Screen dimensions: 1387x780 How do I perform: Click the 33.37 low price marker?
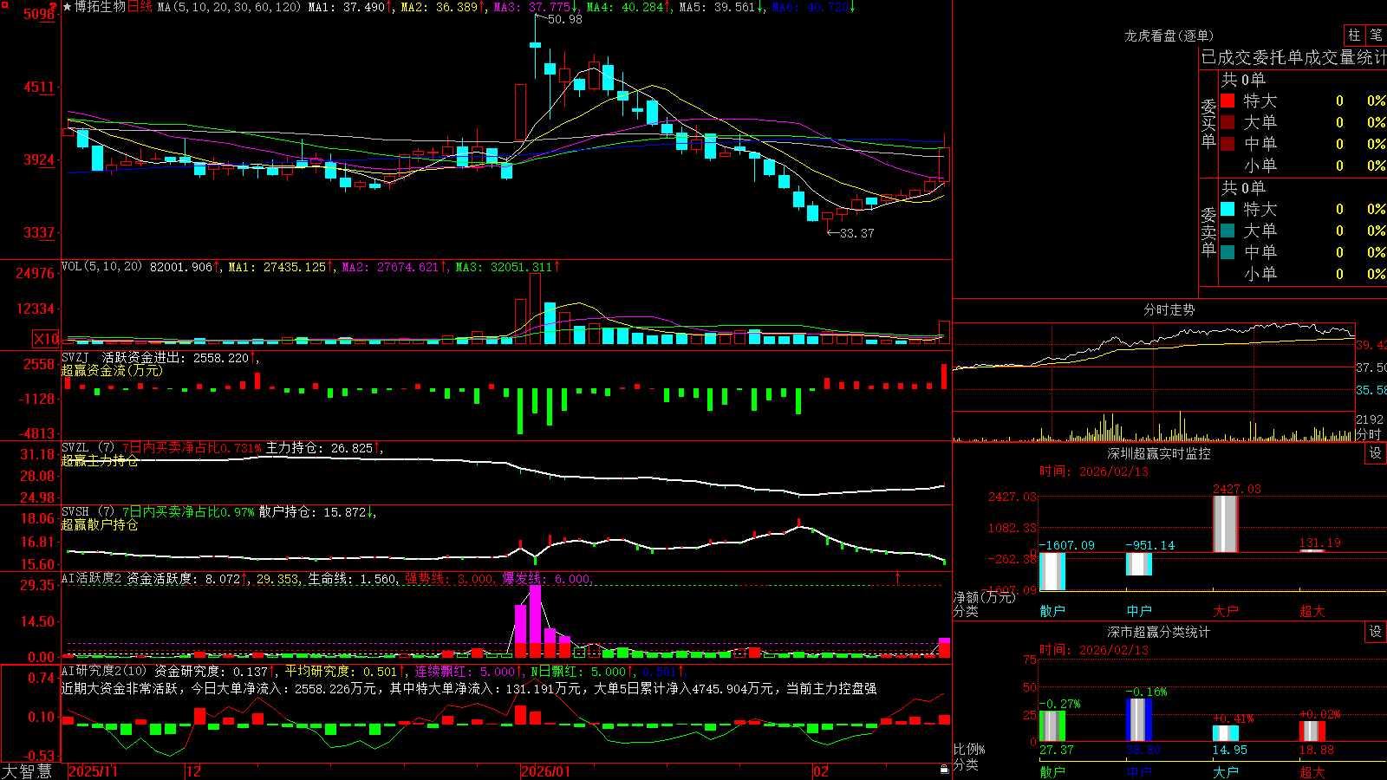pos(856,232)
